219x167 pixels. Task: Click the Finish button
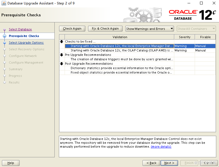pyautogui.click(x=189, y=163)
